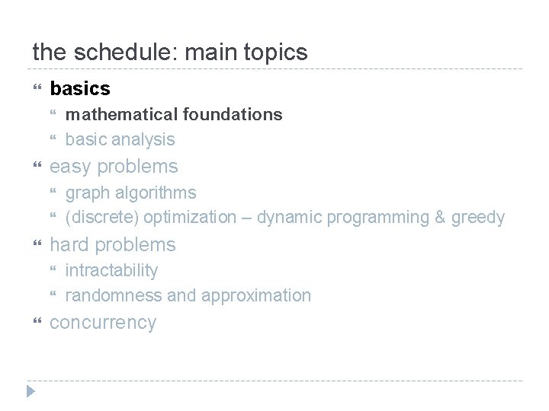549x411 pixels.
Task: Click the bullet icon beside basics
Action: pos(37,87)
